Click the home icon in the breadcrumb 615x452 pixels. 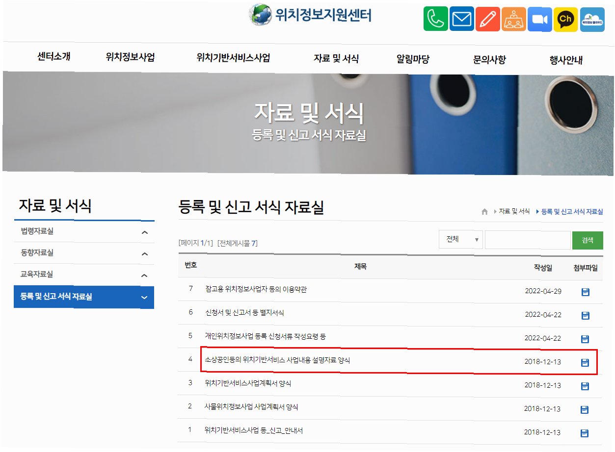pyautogui.click(x=484, y=212)
